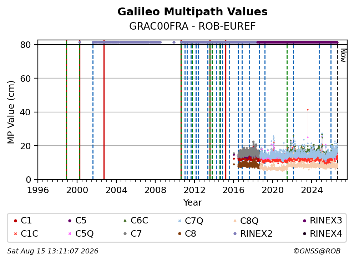Select the C5 legend label
The width and height of the screenshot is (354, 262).
coord(81,221)
